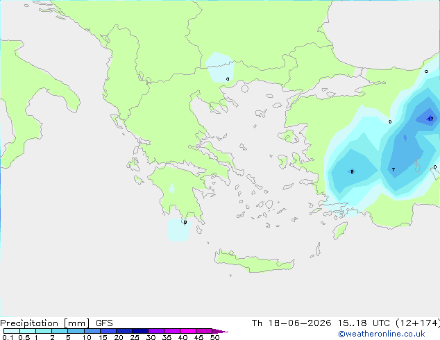Click the "0.1" legend scale label
Screen dimensions: 440x340
8,337
